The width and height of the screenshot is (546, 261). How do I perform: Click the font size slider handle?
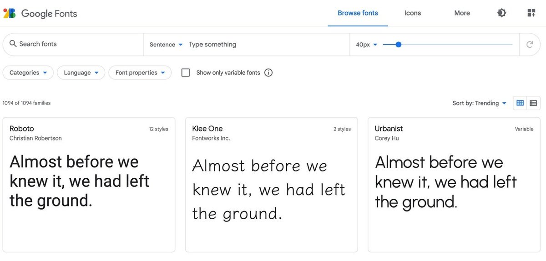(399, 45)
